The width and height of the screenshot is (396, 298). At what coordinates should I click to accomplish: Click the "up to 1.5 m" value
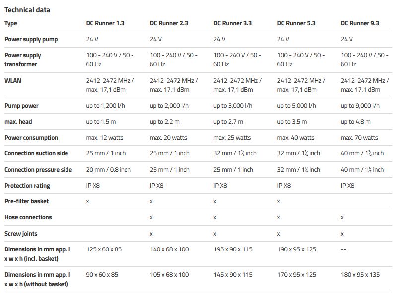101,122
